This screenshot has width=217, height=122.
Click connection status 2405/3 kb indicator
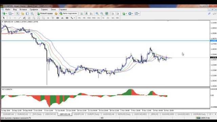(x=203, y=118)
